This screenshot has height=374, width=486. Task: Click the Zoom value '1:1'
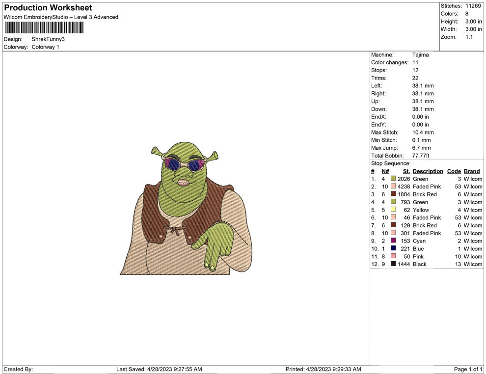coord(469,37)
